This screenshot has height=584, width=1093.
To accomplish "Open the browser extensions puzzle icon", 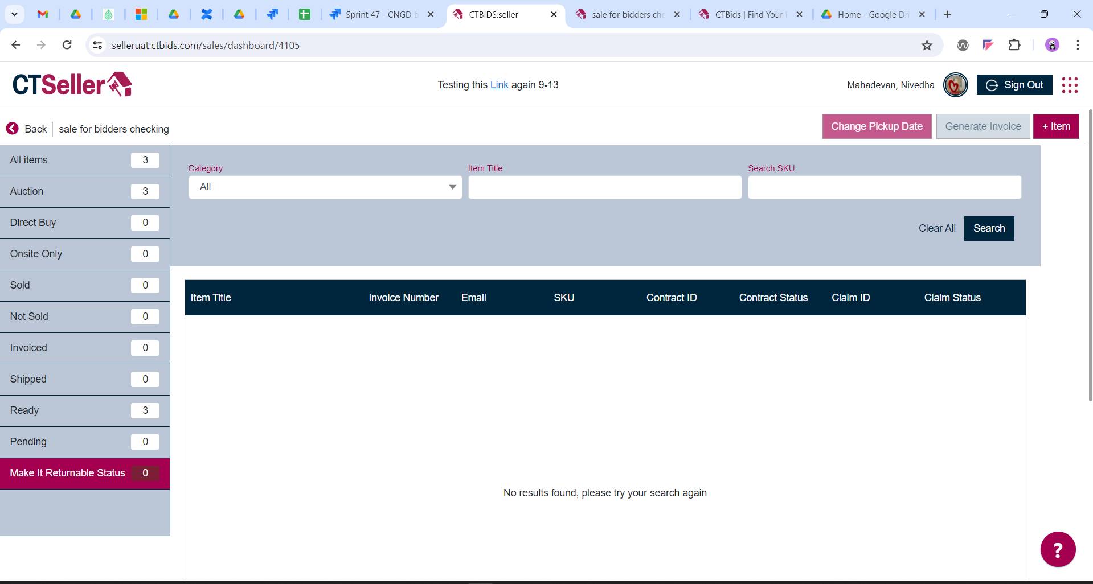I will click(x=1014, y=46).
